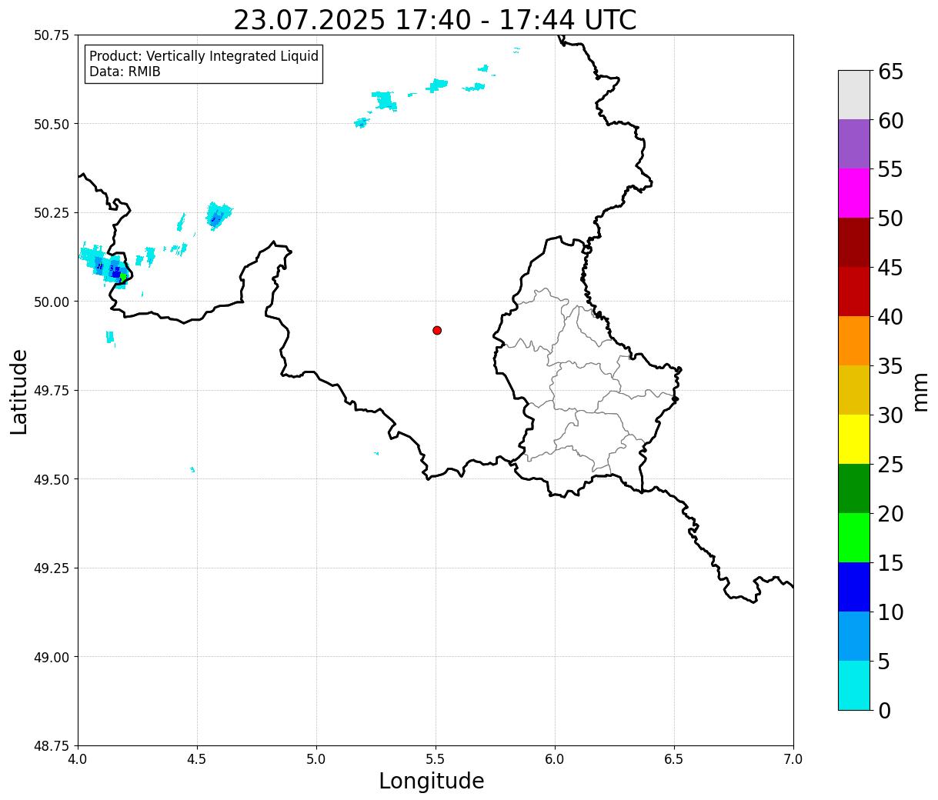Click the yellow 25-30 colorbar segment
This screenshot has width=938, height=800.
click(x=854, y=439)
